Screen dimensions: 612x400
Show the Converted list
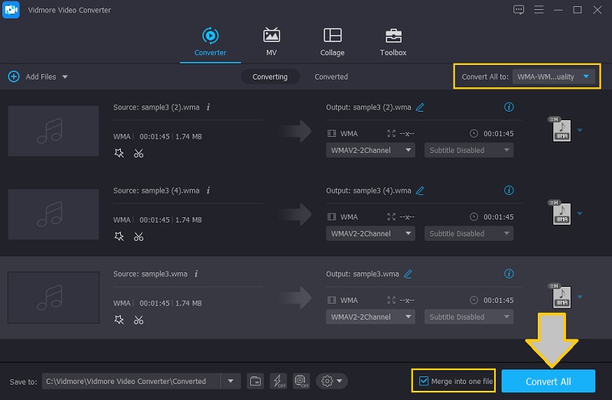pos(330,76)
